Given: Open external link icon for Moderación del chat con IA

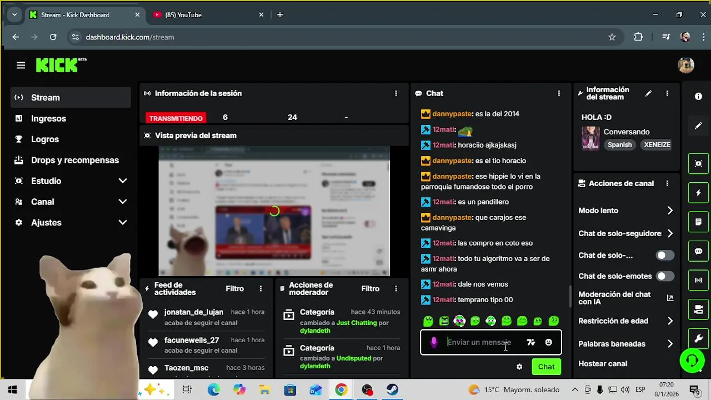Looking at the screenshot, I should click(x=670, y=298).
